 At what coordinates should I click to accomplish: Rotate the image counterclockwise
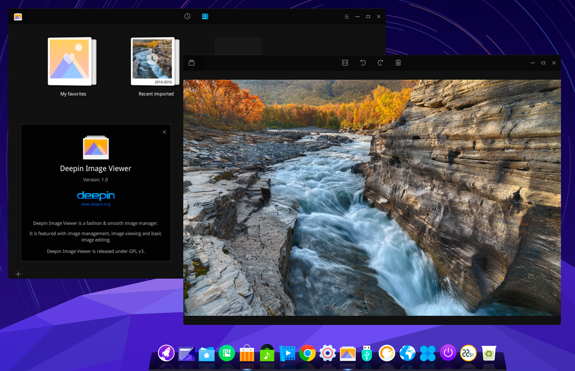coord(363,63)
